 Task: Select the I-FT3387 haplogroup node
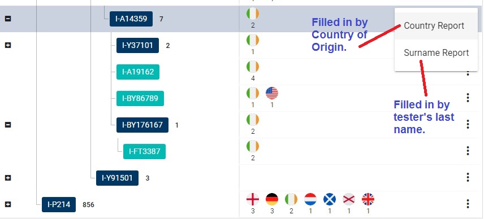coord(144,151)
